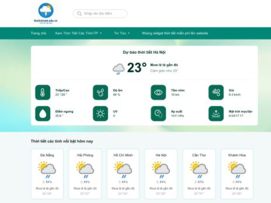Click the Điểm ngưng label
Image resolution: width=271 pixels, height=203 pixels.
(64, 111)
